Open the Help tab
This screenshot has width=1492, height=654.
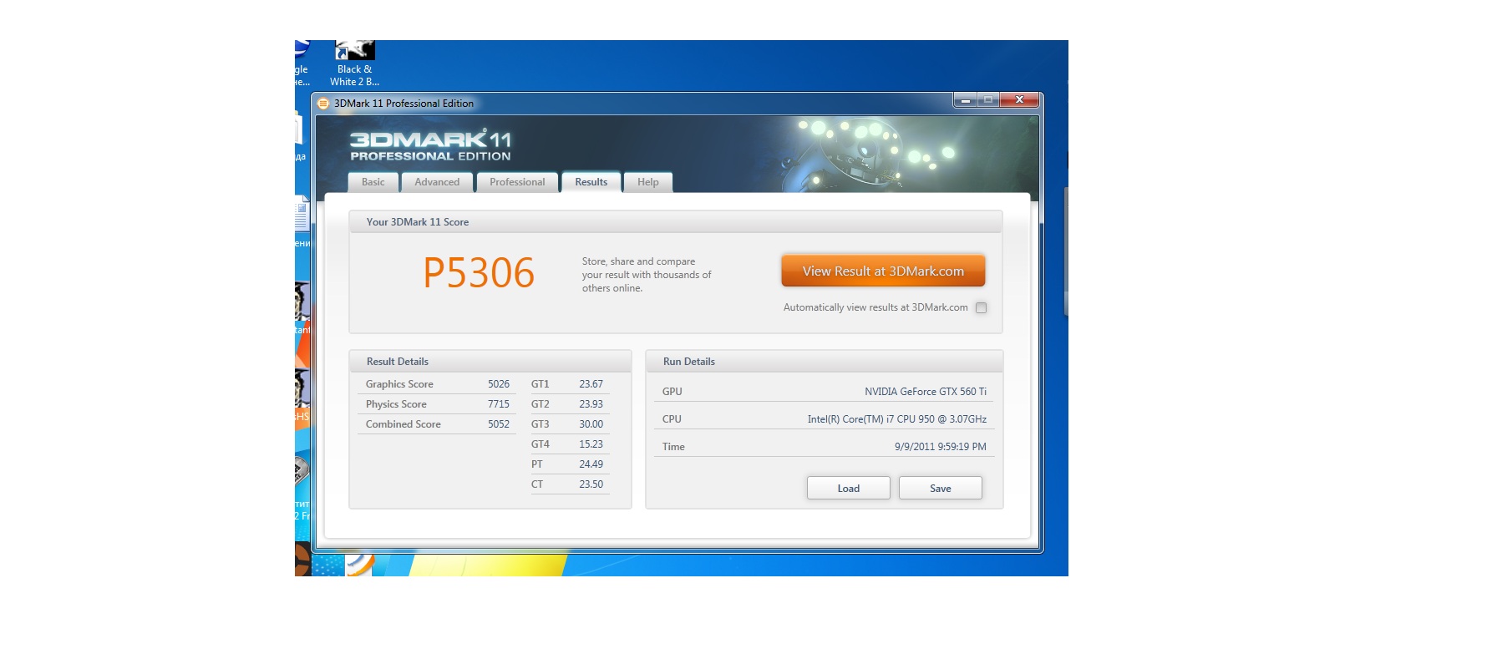pyautogui.click(x=647, y=182)
